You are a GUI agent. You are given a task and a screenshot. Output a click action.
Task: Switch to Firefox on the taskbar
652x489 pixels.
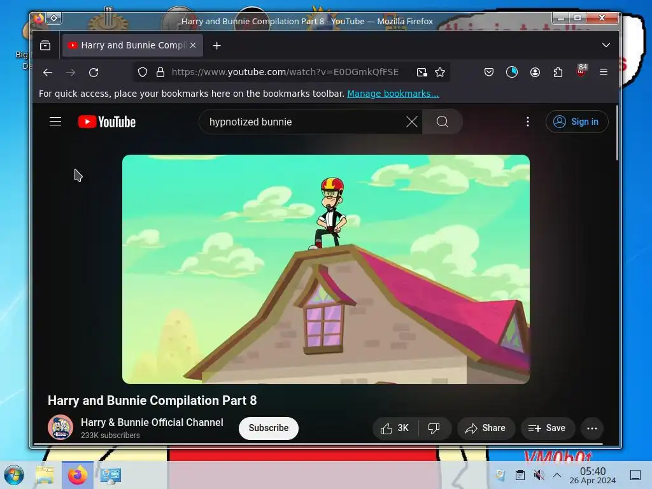coord(77,475)
